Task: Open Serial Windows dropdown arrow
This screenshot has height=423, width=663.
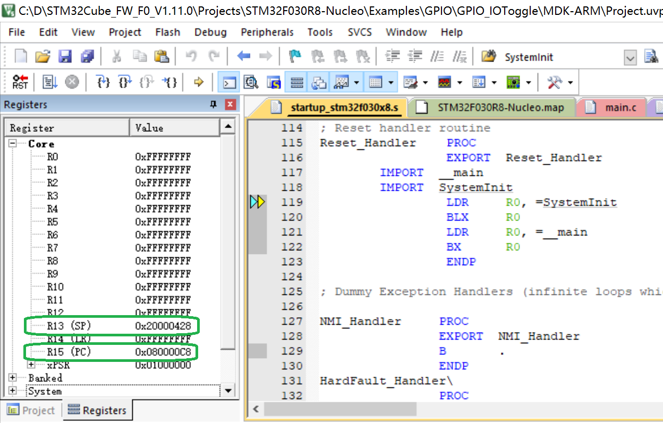Action: coord(426,82)
